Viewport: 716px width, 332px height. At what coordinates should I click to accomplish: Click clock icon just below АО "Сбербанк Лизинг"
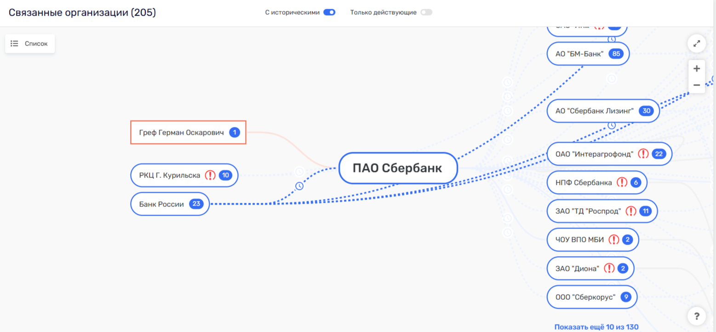click(612, 125)
